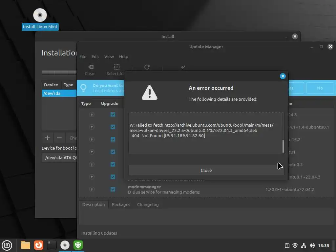This screenshot has height=252, width=336.
Task: Open the Help menu in Update Manager
Action: (x=124, y=56)
